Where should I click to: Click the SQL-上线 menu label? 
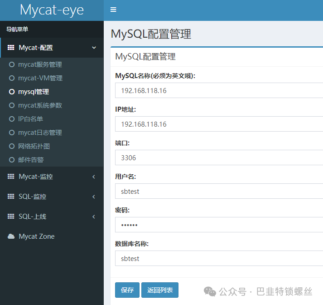click(33, 216)
